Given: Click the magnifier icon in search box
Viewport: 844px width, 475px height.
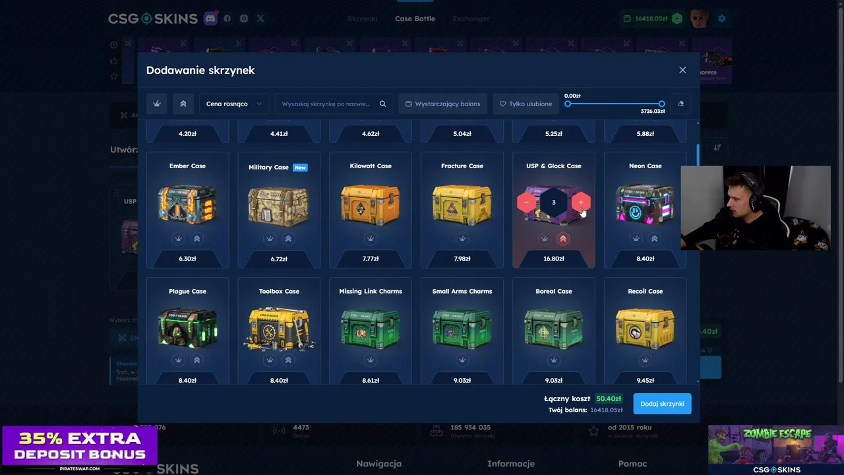Looking at the screenshot, I should coord(382,104).
